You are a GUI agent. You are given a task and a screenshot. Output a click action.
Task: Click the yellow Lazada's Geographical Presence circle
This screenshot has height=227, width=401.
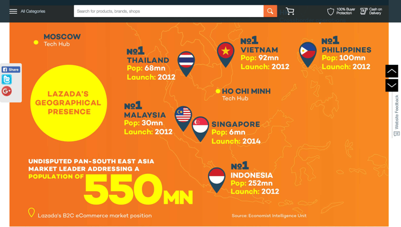68,103
